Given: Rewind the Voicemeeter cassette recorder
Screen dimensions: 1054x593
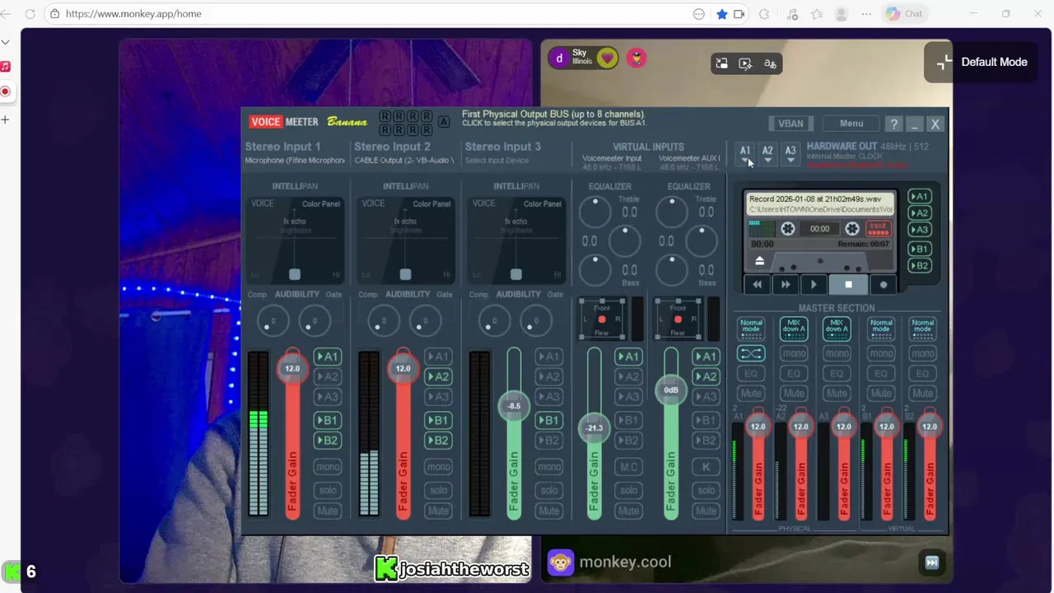Looking at the screenshot, I should pos(757,285).
